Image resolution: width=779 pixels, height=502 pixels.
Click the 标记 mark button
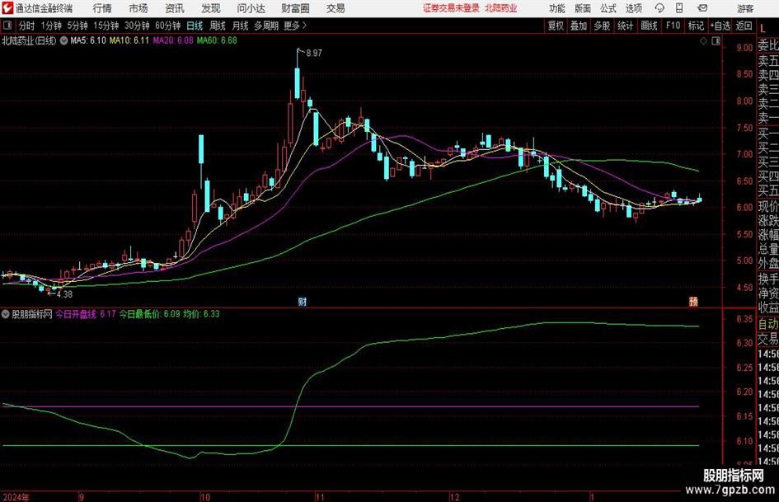[696, 26]
